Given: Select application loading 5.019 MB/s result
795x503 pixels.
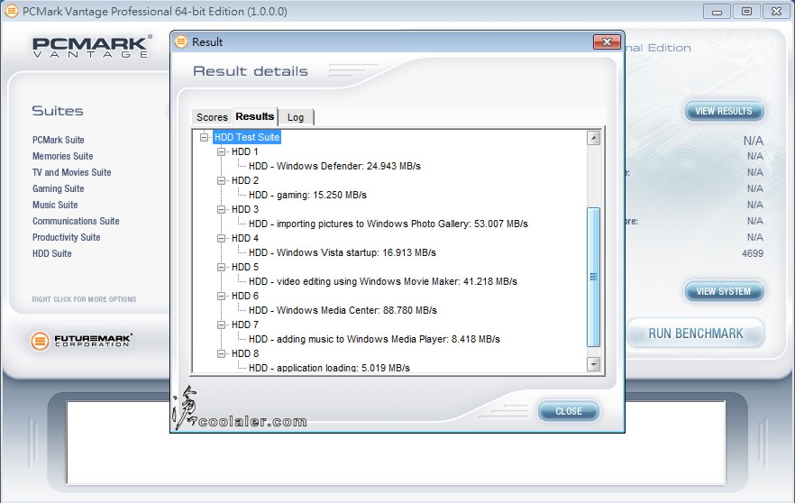Looking at the screenshot, I should click(x=329, y=368).
